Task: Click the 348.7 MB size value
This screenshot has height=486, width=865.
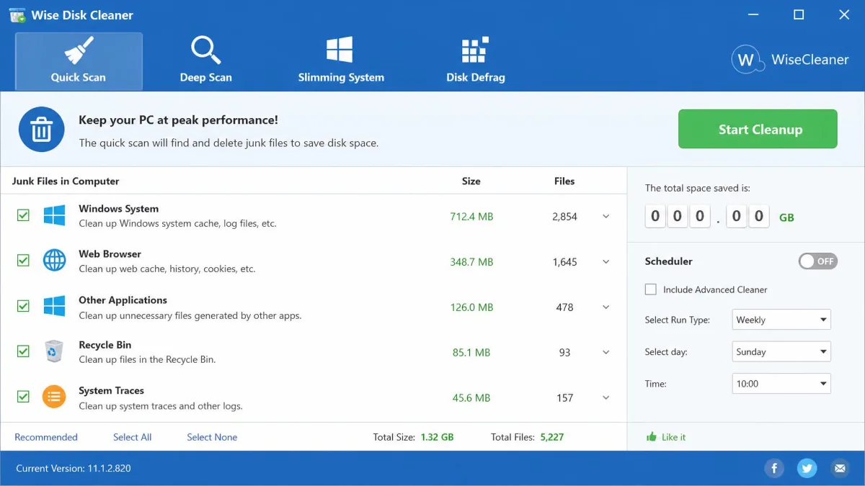Action: [471, 262]
